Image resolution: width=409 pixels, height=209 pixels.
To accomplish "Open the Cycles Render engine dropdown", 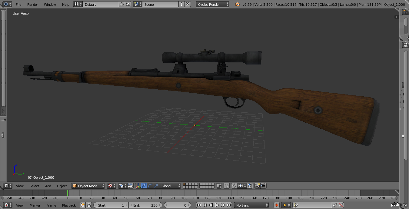I will (213, 4).
